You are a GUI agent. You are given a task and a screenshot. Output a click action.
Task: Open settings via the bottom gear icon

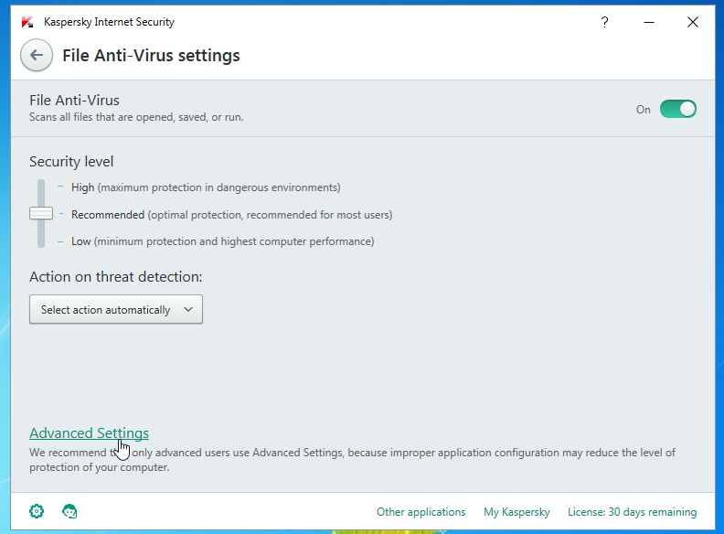[37, 511]
